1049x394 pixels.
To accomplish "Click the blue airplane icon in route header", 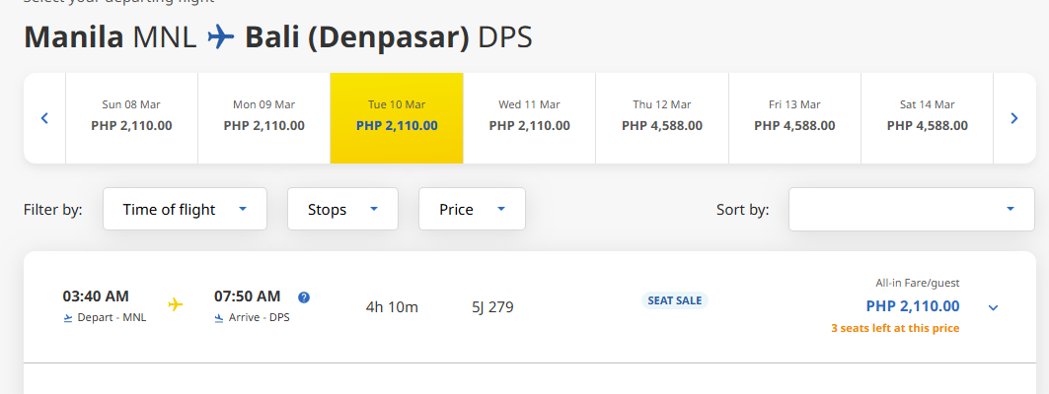I will pos(221,37).
